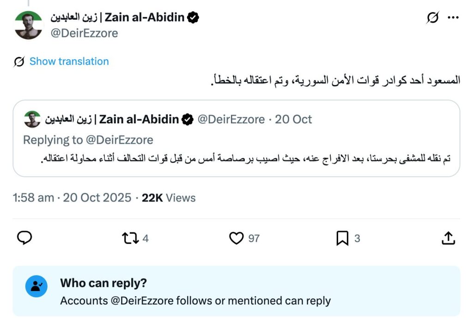Screen dimensions: 473x329
Task: View the 22K Views analytics
Action: click(x=169, y=198)
